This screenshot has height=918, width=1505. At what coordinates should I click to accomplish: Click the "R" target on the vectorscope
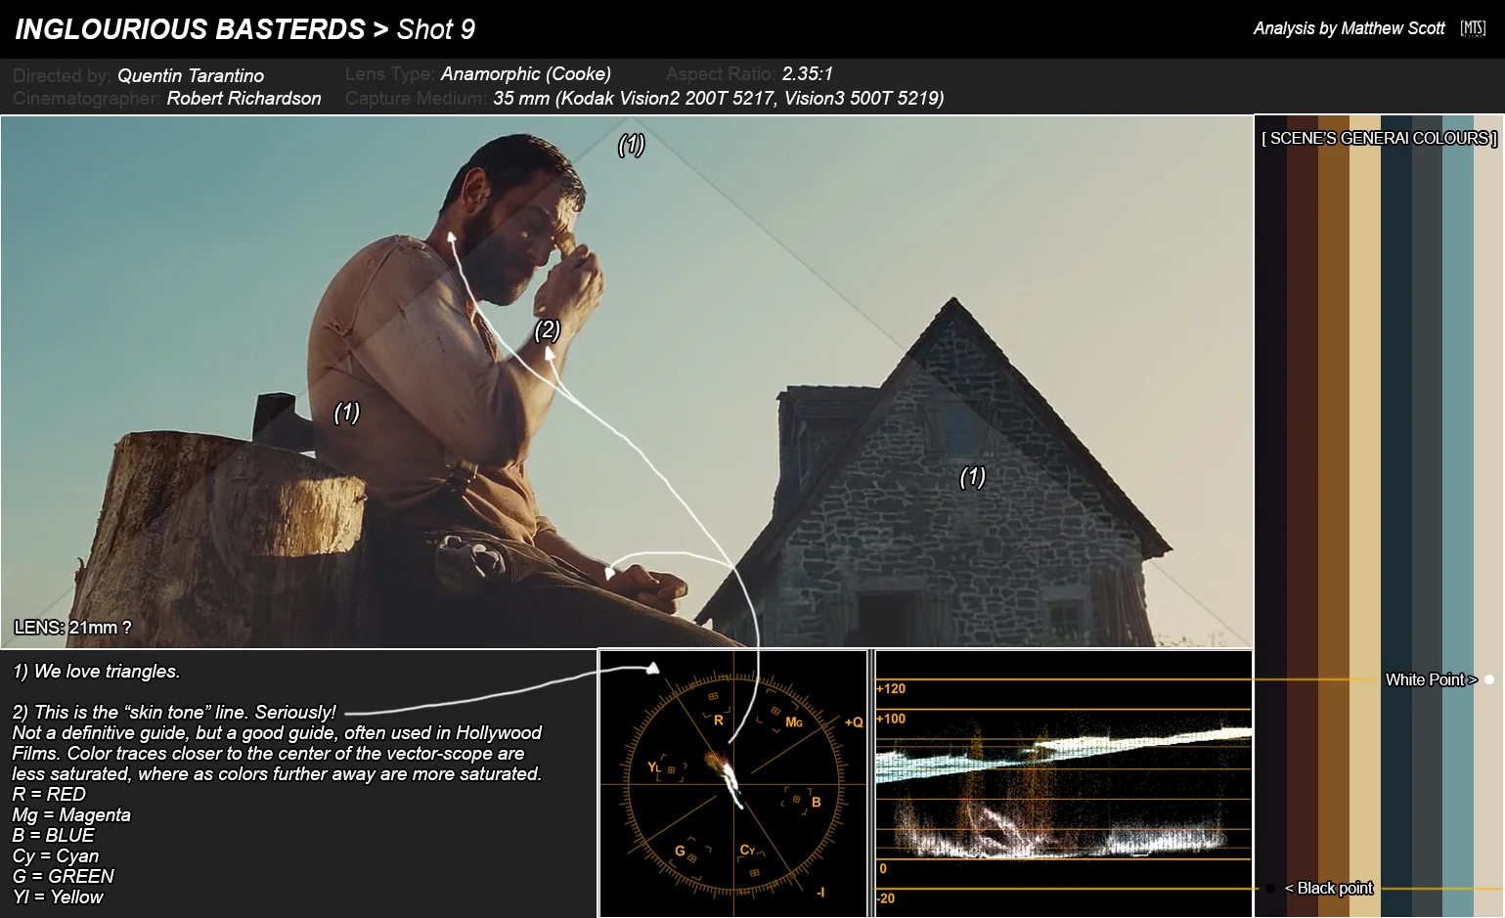coord(718,720)
